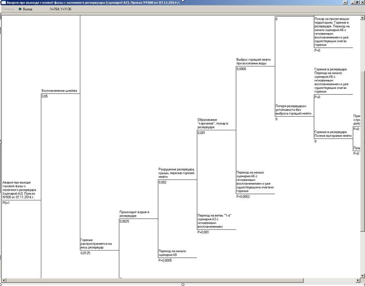Open the Помощь menu
Image resolution: width=365 pixels, height=286 pixels.
tap(8, 9)
